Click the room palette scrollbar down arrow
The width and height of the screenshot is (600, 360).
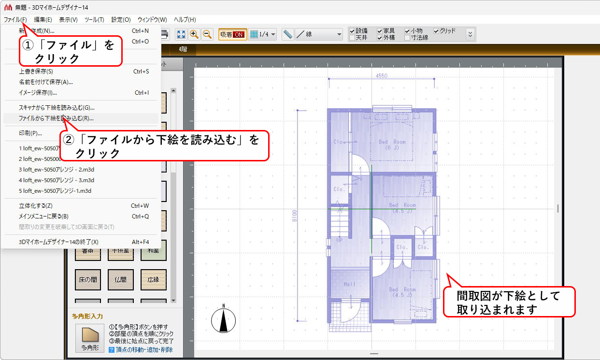[x=173, y=300]
